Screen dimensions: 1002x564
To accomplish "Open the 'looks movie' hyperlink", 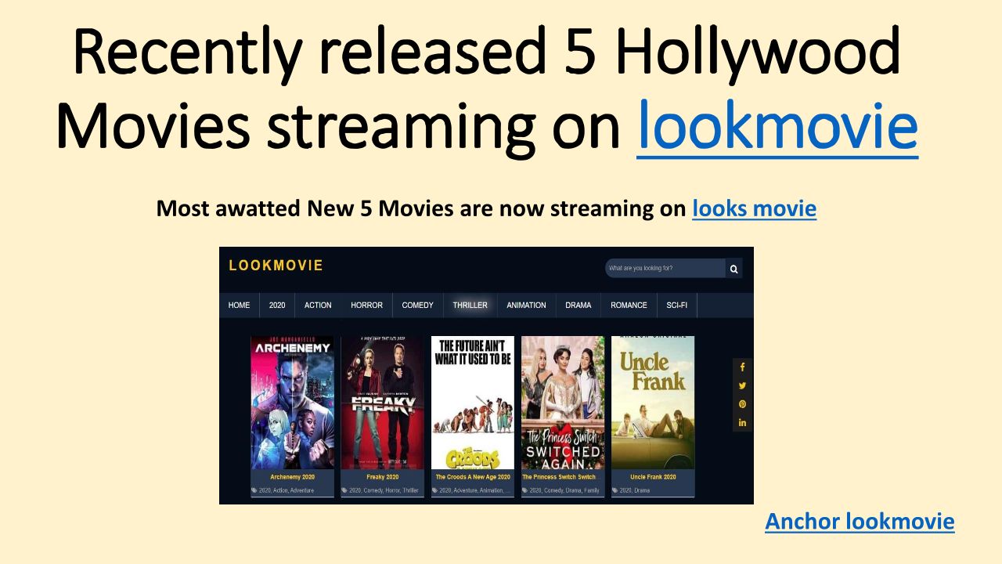I will (754, 209).
